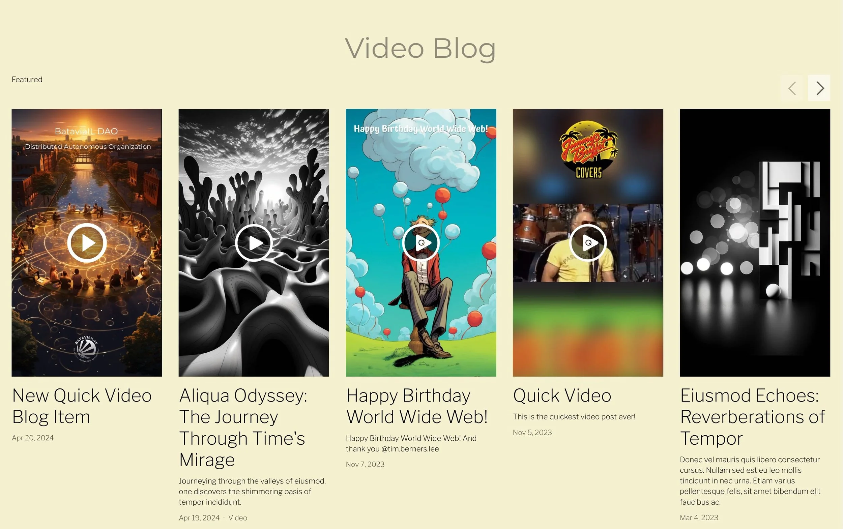Play the Aliqua Odyssey video

click(254, 243)
